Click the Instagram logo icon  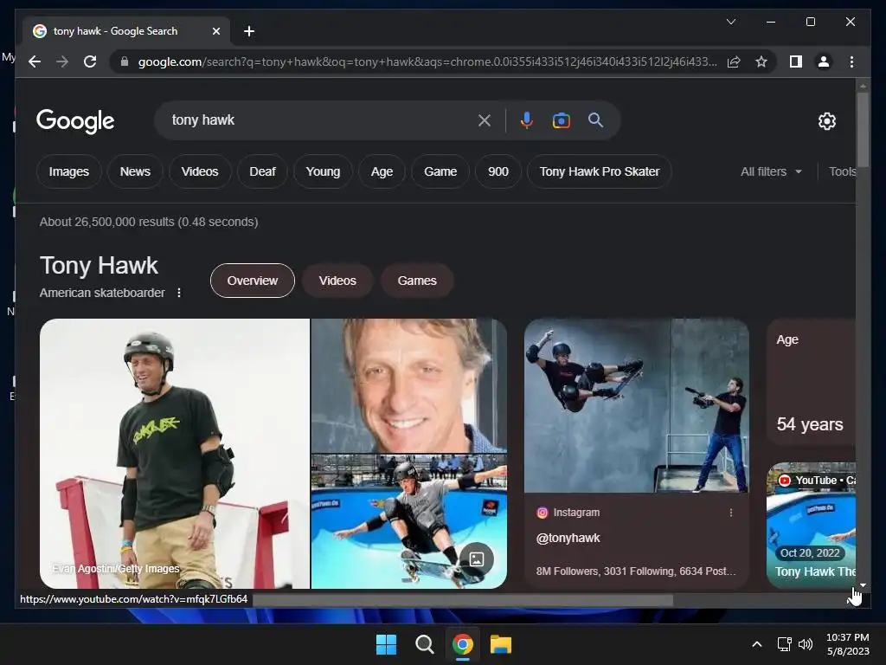542,513
